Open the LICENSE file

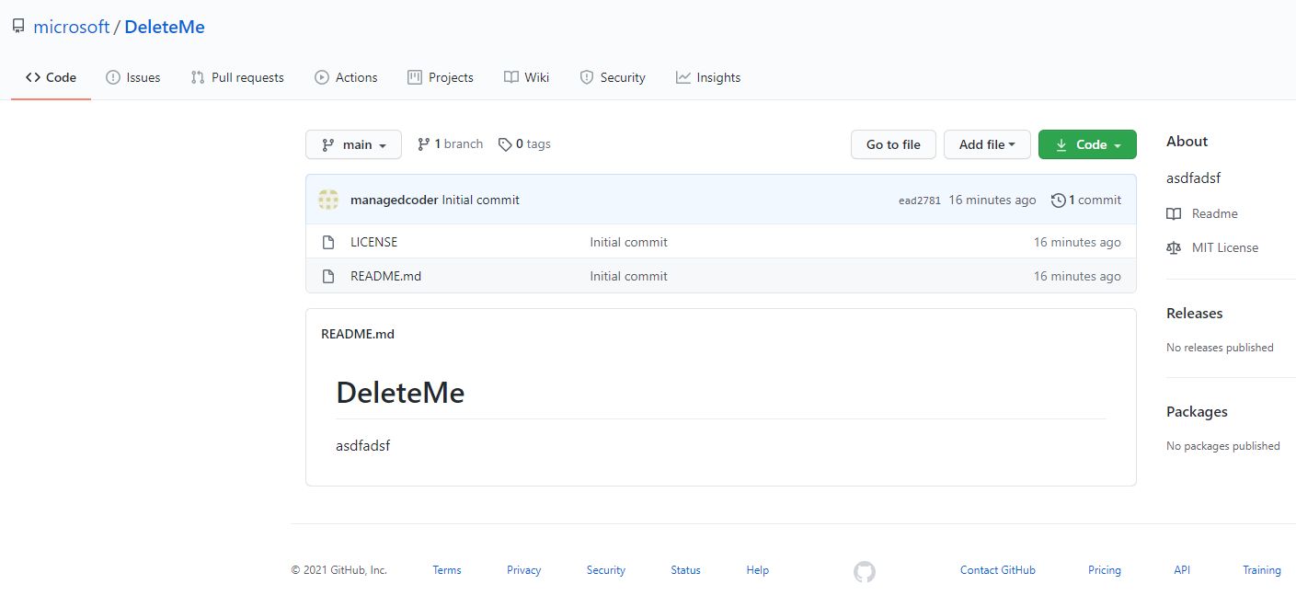[x=374, y=242]
